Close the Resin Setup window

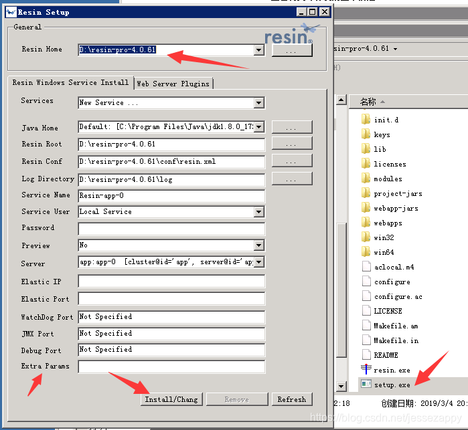coord(325,12)
